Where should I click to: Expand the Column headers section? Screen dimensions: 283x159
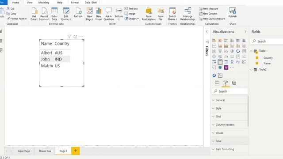coord(229,125)
